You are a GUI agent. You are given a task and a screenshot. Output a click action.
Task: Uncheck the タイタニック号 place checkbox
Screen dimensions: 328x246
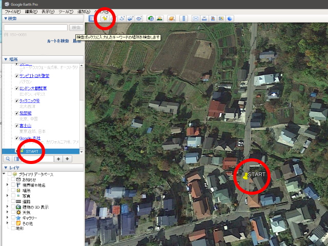click(17, 101)
